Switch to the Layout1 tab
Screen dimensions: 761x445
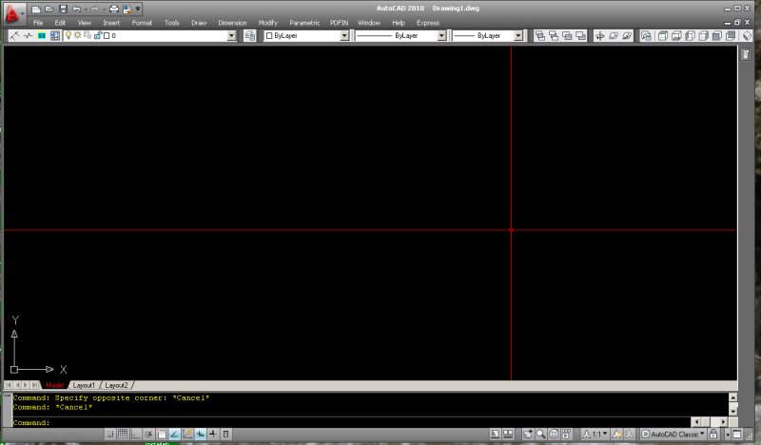click(x=84, y=385)
